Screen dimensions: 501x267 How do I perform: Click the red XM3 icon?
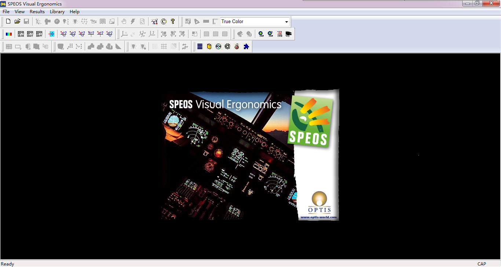(279, 34)
